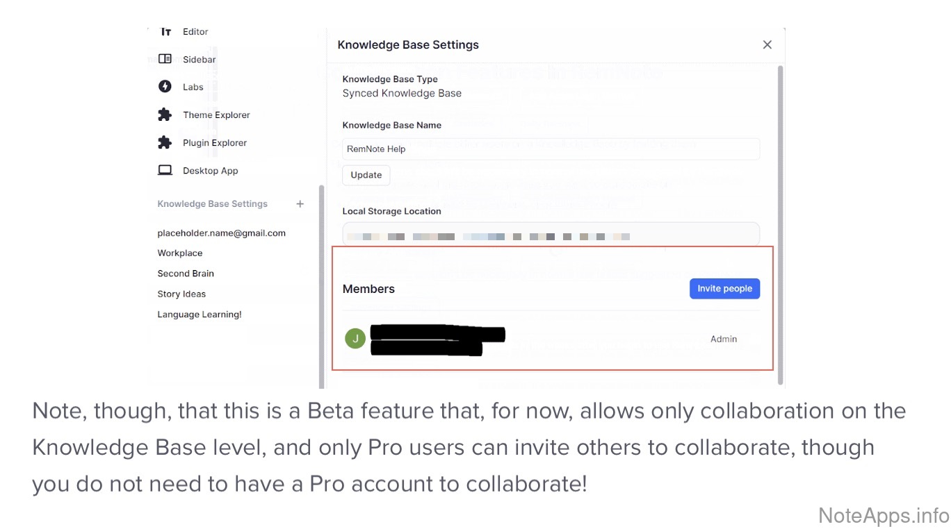Click the Invite people button

click(724, 289)
